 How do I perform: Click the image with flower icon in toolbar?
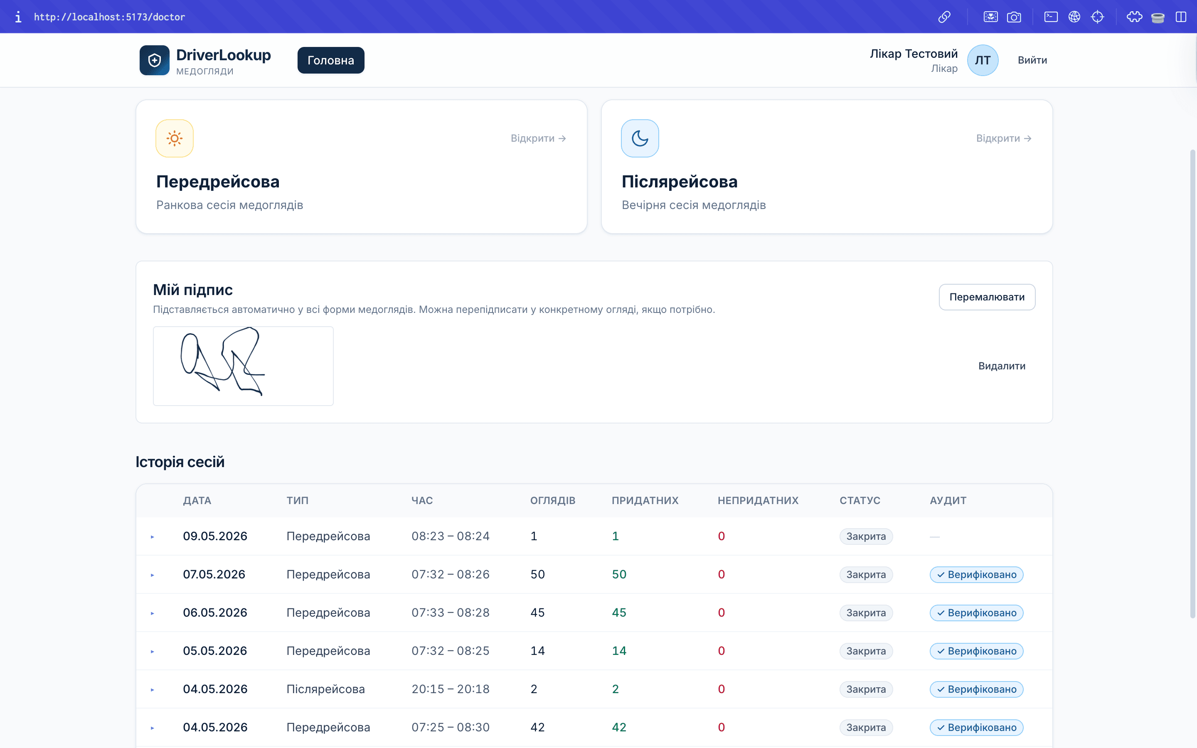tap(990, 17)
